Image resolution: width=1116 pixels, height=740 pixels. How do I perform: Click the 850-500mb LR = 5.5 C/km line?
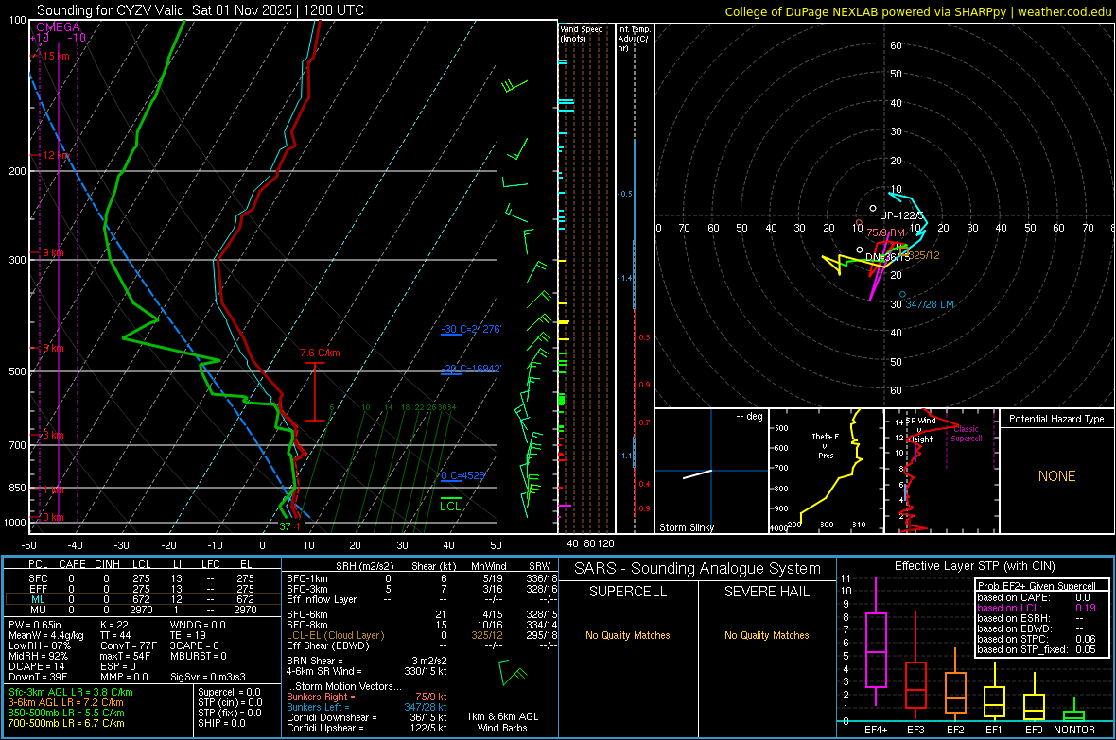[x=66, y=713]
